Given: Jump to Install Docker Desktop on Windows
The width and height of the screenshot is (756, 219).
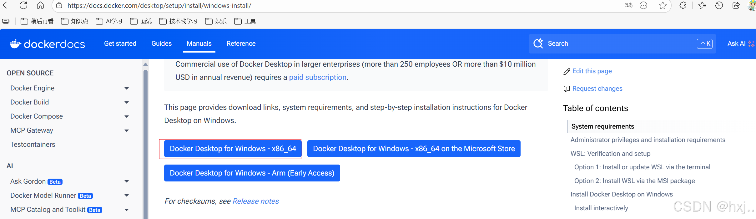Looking at the screenshot, I should point(622,194).
